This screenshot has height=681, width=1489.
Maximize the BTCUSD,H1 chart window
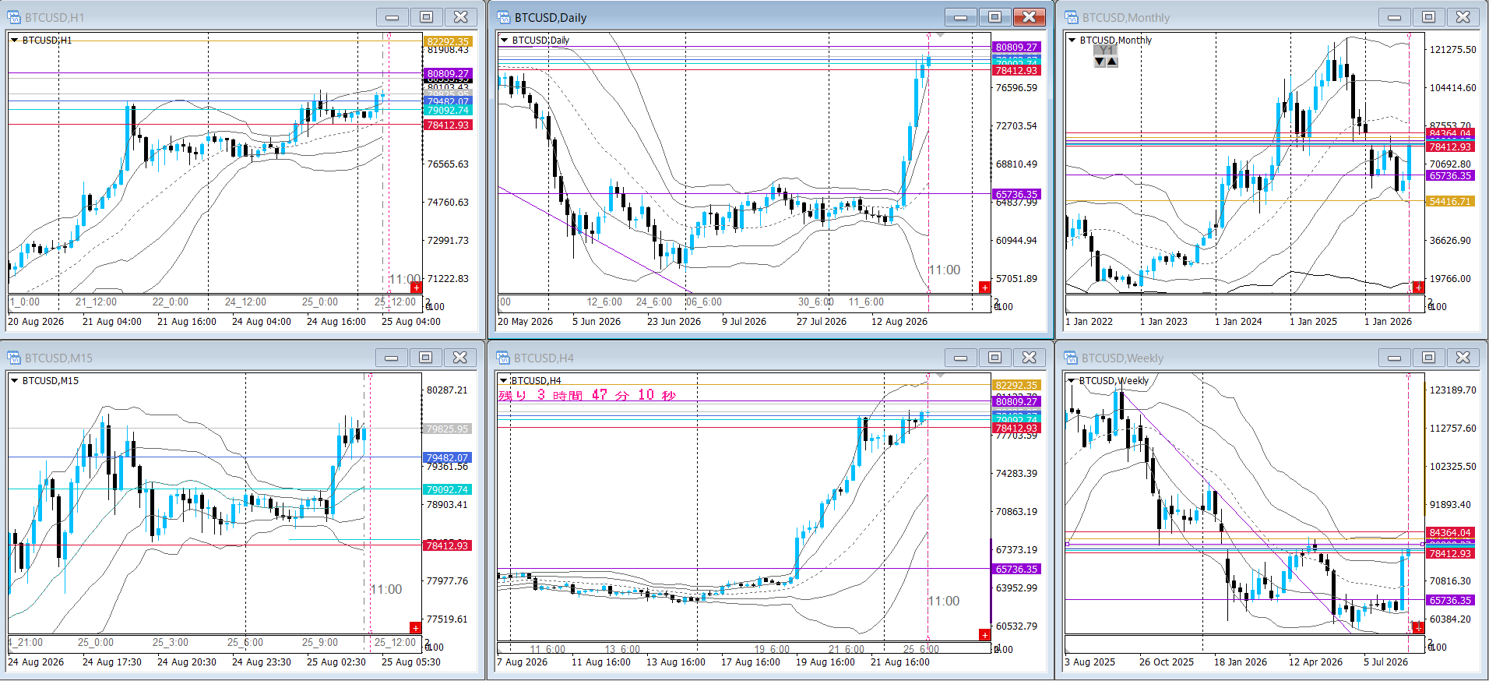(426, 17)
